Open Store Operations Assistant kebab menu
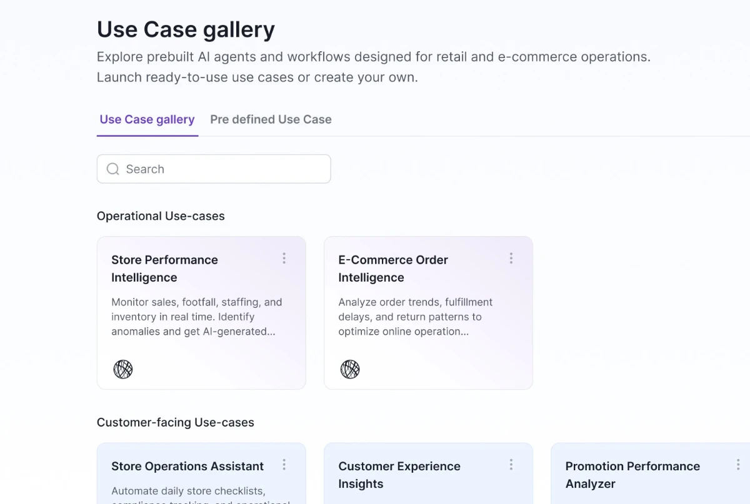Viewport: 750px width, 504px height. [284, 465]
